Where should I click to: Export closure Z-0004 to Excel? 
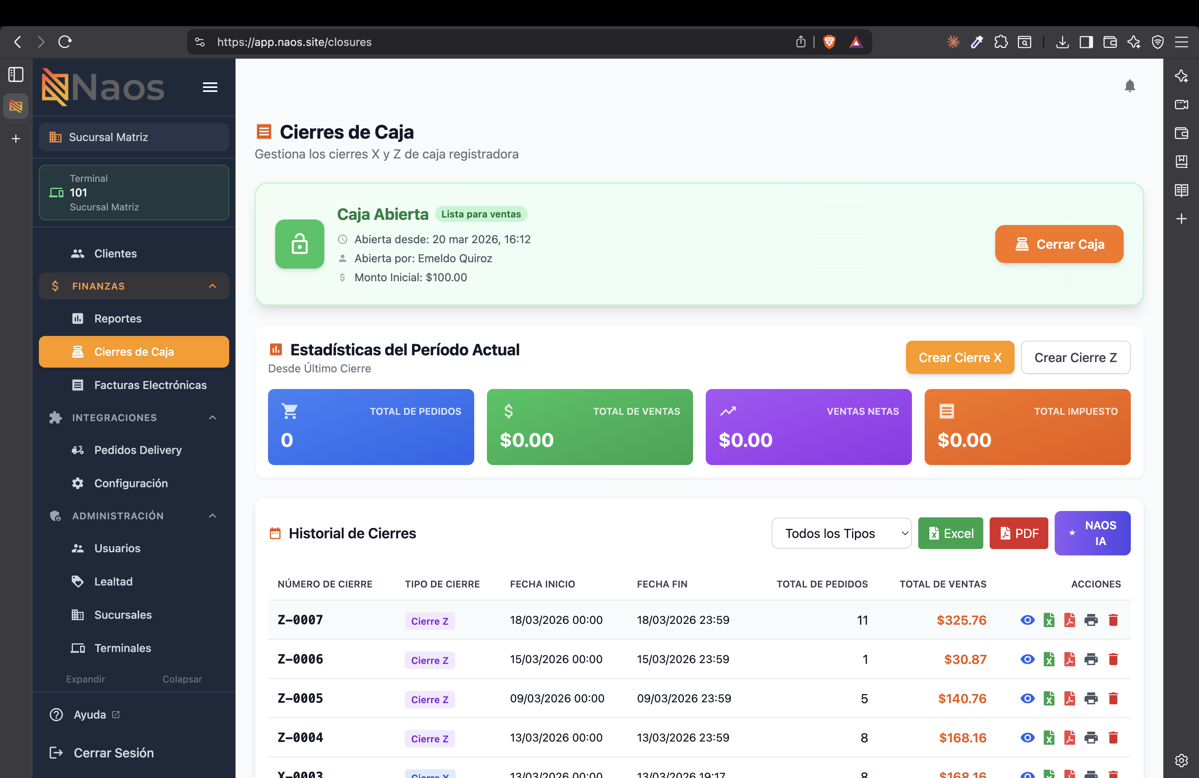1049,737
